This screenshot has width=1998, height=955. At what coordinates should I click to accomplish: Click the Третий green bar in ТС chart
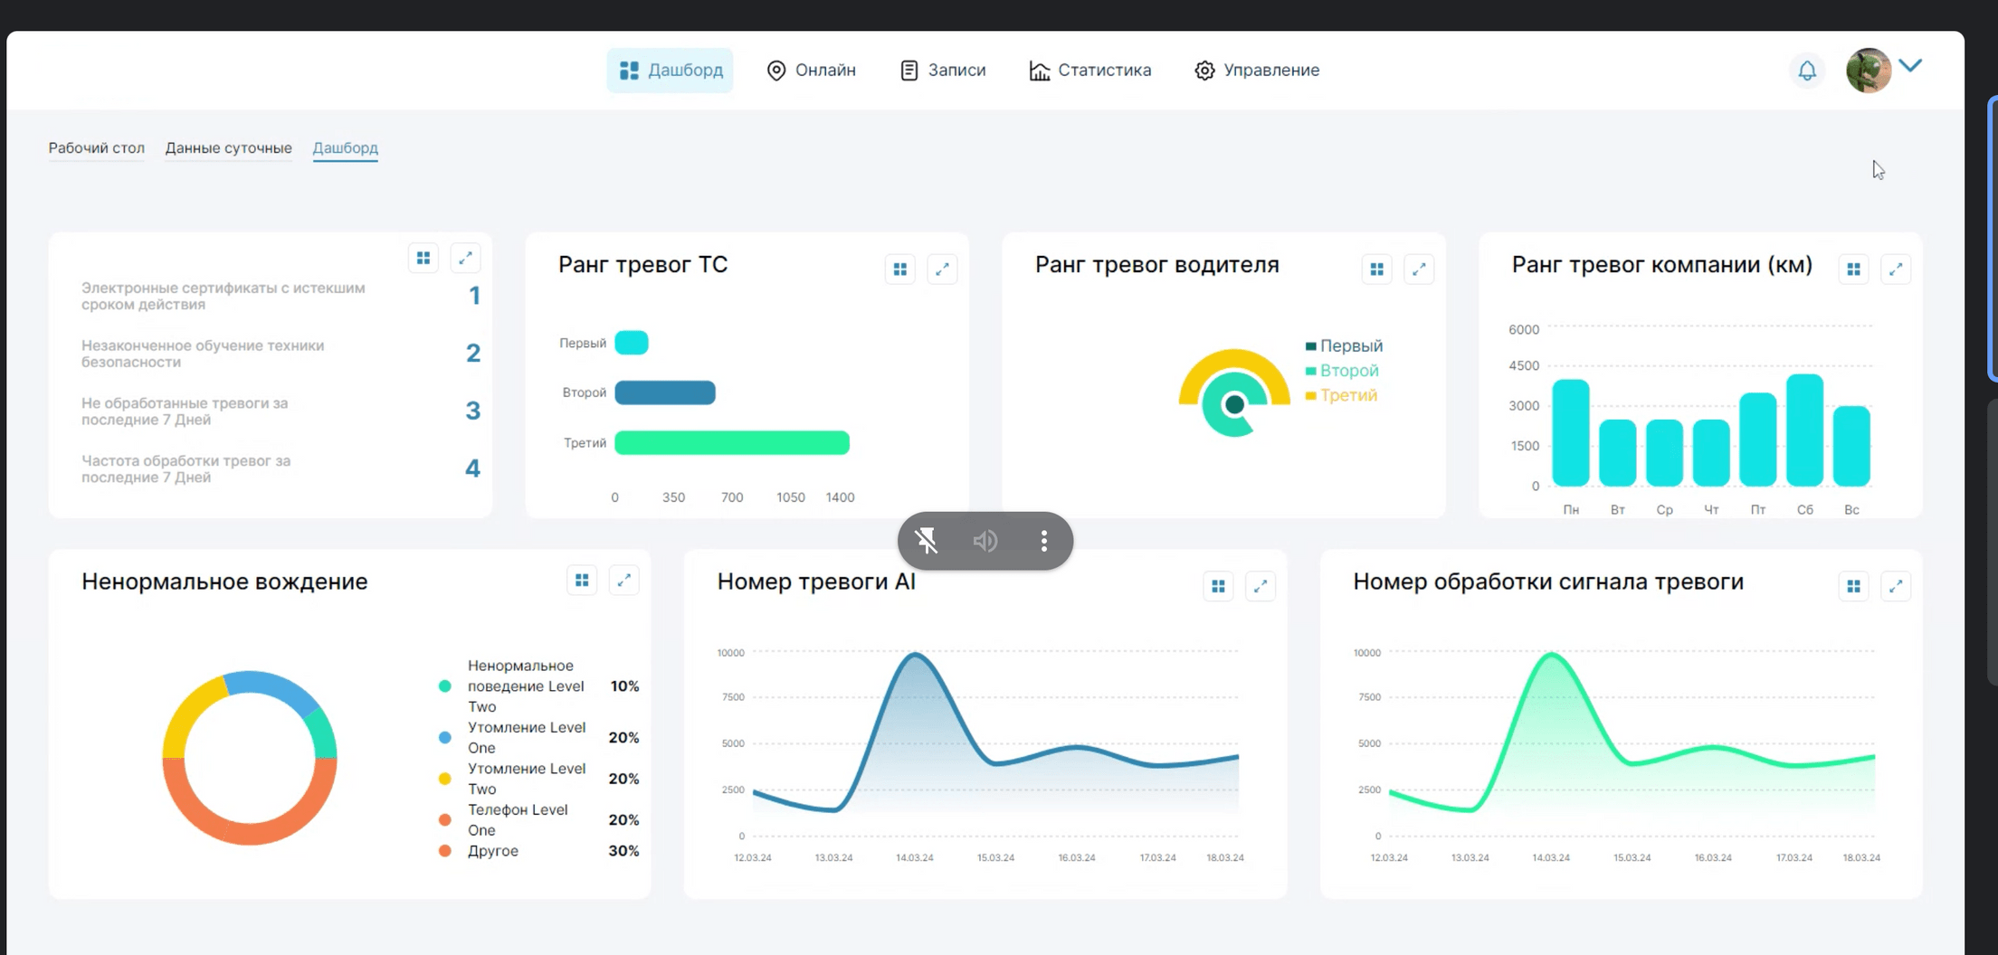732,442
